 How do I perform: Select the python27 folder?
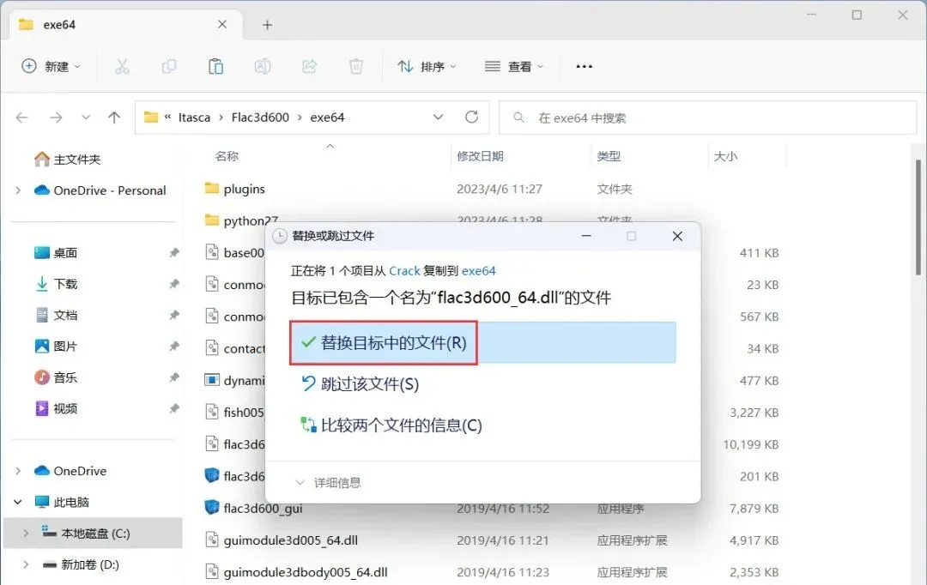(x=241, y=220)
